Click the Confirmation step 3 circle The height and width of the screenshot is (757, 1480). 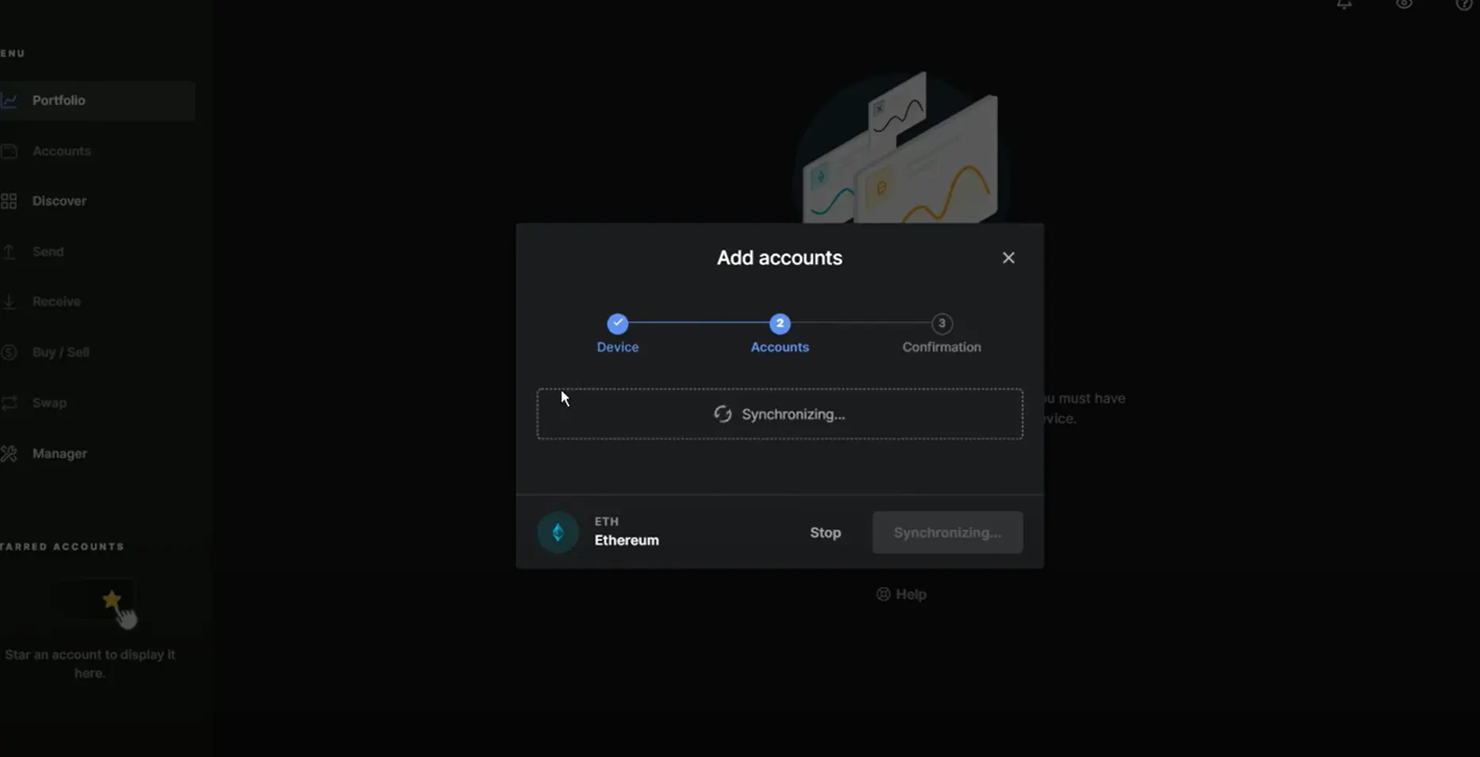(x=942, y=324)
